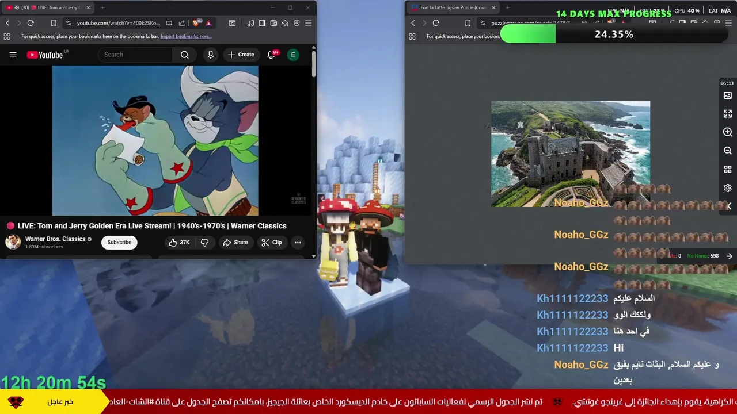Dislike the Tom and Jerry video
This screenshot has width=737, height=414.
(204, 243)
